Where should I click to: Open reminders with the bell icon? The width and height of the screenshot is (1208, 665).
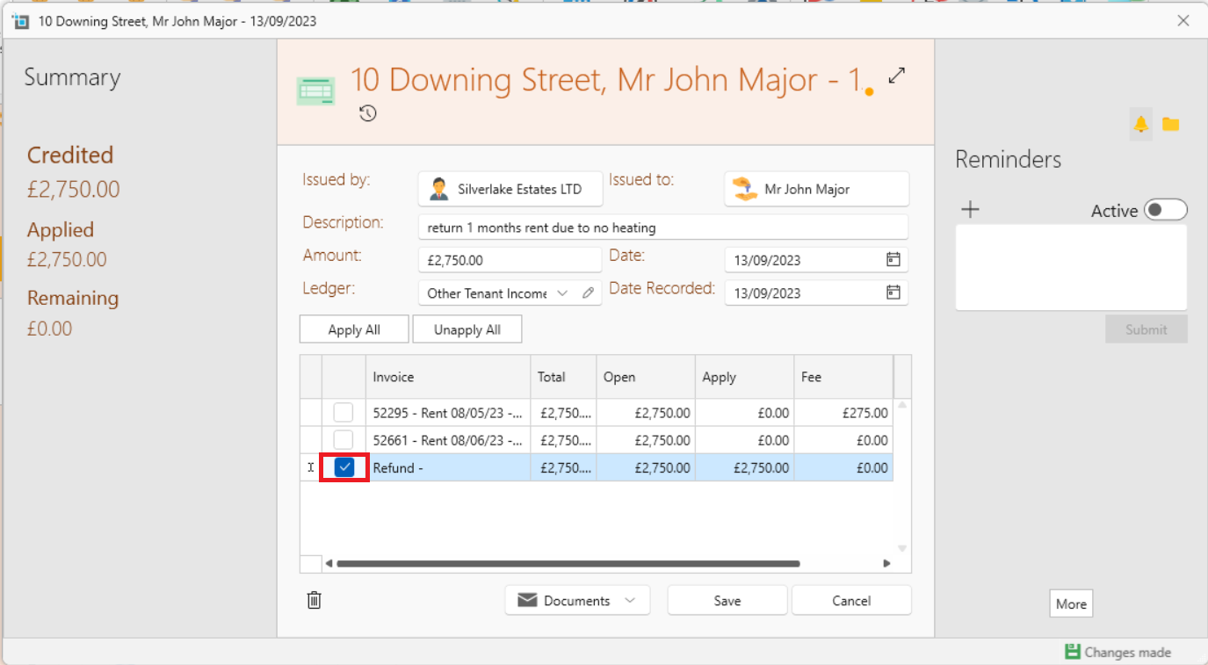point(1140,124)
